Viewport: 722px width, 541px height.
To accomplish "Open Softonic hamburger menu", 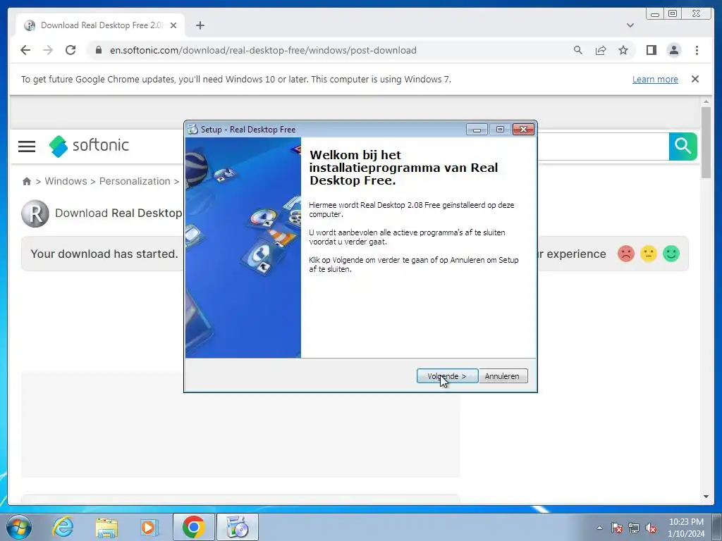I will point(27,147).
